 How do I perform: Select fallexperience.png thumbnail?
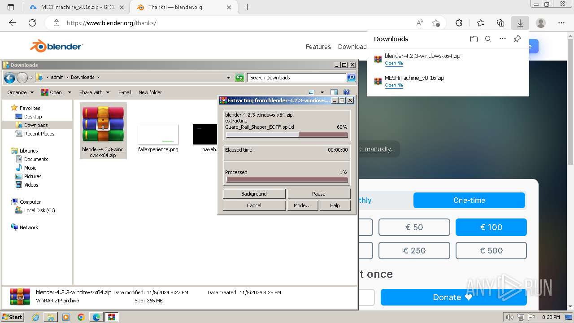(x=158, y=135)
